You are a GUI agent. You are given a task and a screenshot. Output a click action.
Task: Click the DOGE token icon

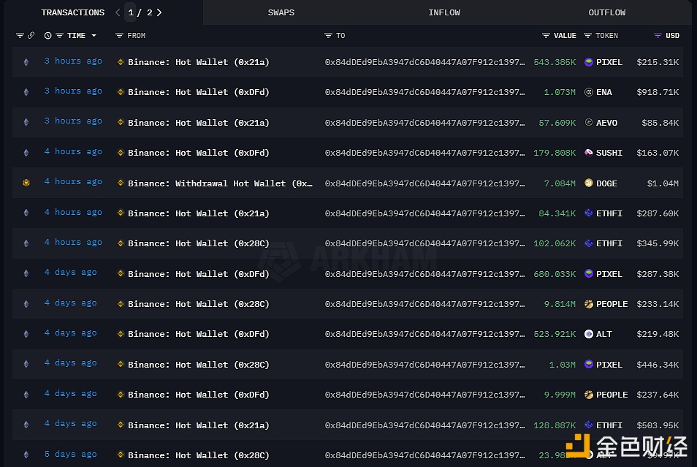click(x=589, y=183)
